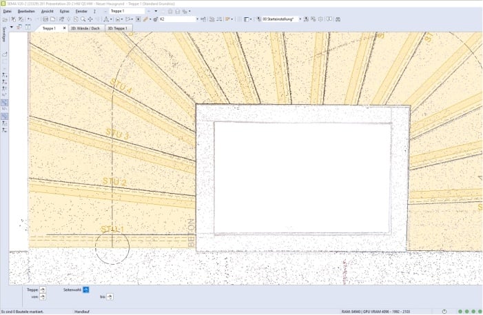Click the von picker button
This screenshot has width=483, height=315.
[x=43, y=297]
